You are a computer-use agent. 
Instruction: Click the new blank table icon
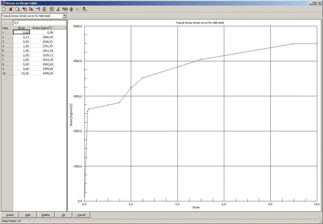click(x=4, y=9)
